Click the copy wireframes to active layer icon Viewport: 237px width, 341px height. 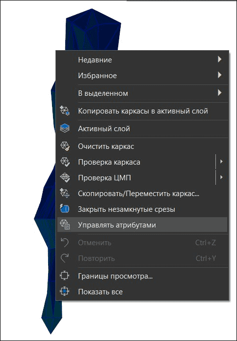[64, 111]
